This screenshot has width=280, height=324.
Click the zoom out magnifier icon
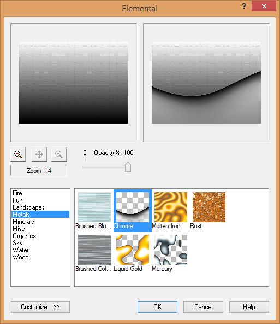[x=59, y=154]
